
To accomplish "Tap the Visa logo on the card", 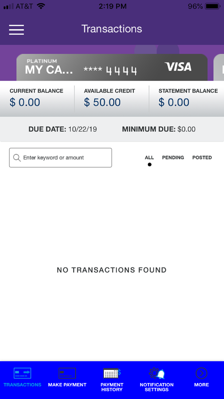I will point(178,67).
